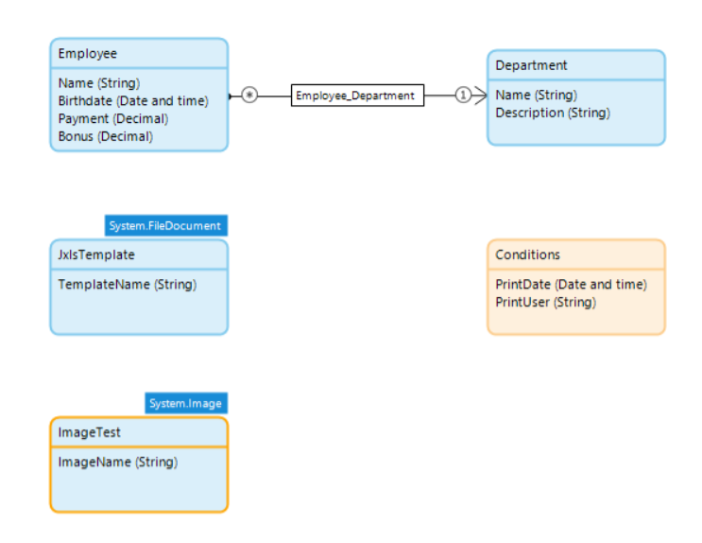The width and height of the screenshot is (702, 543).
Task: Select the Conditions entity header
Action: point(528,254)
